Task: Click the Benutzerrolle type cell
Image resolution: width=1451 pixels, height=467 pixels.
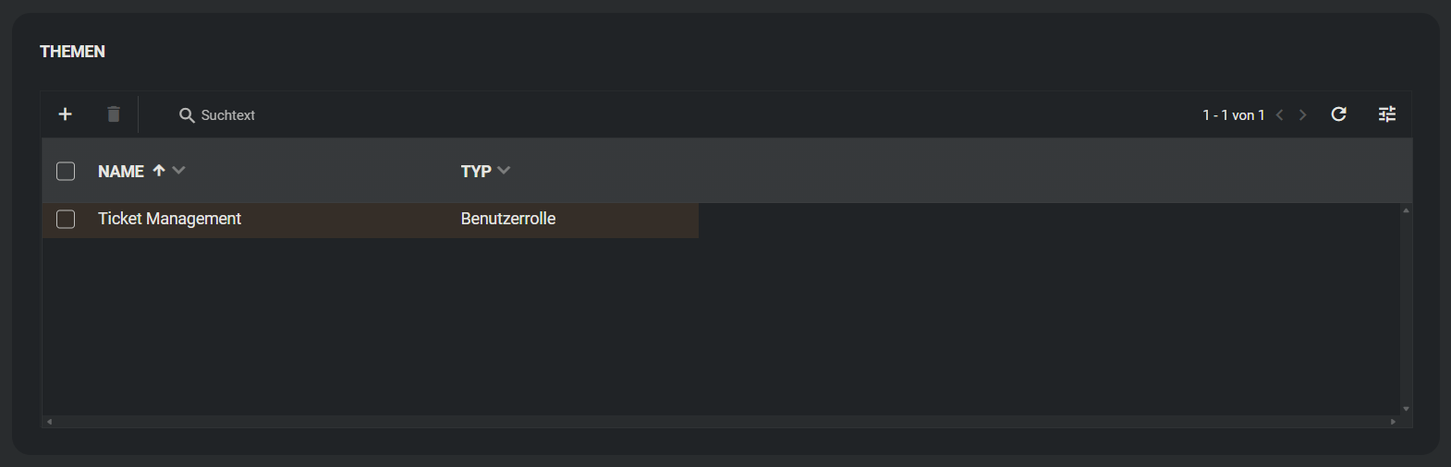Action: (x=508, y=219)
